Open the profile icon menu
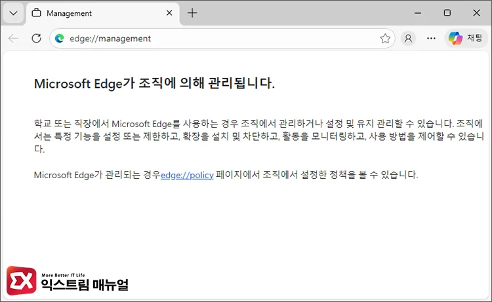This screenshot has width=492, height=302. pos(408,39)
